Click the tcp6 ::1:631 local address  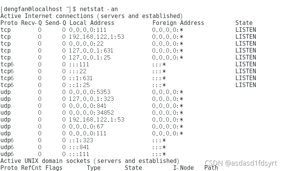(x=81, y=78)
